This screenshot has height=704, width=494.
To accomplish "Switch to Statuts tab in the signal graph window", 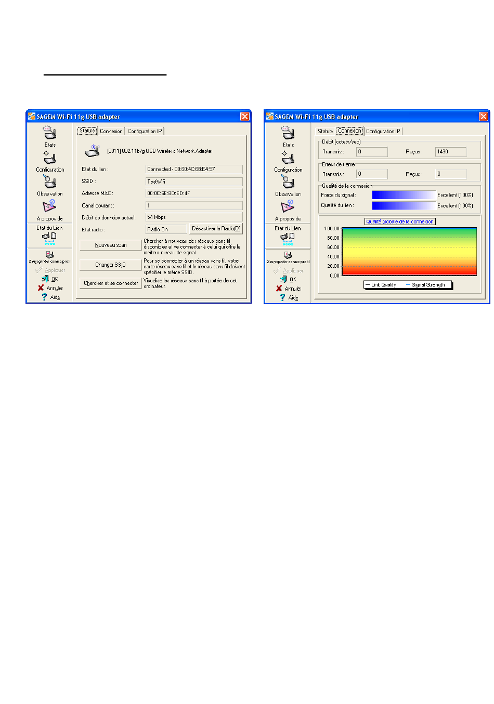I will 326,132.
